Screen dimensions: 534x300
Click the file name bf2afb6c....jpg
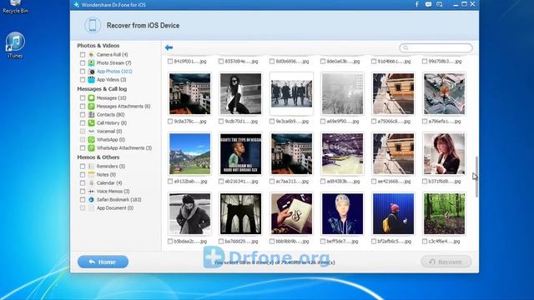pyautogui.click(x=394, y=242)
